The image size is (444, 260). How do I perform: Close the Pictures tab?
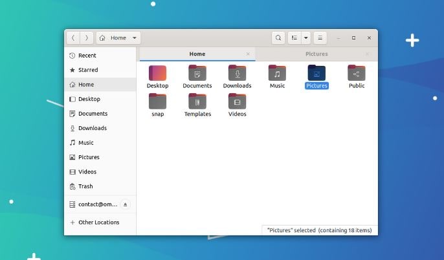point(367,54)
